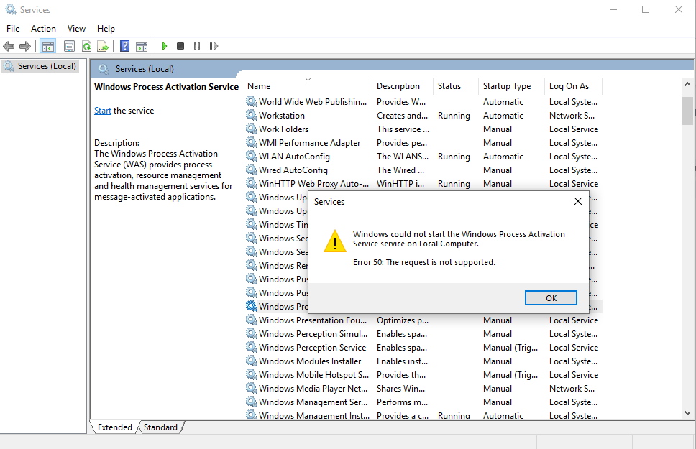Open Properties from the toolbar icon
Screen dimensions: 696x449
click(x=69, y=46)
